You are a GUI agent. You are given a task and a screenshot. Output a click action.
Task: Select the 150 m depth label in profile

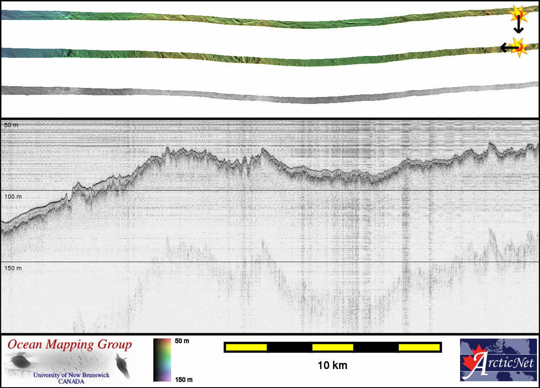pyautogui.click(x=13, y=268)
